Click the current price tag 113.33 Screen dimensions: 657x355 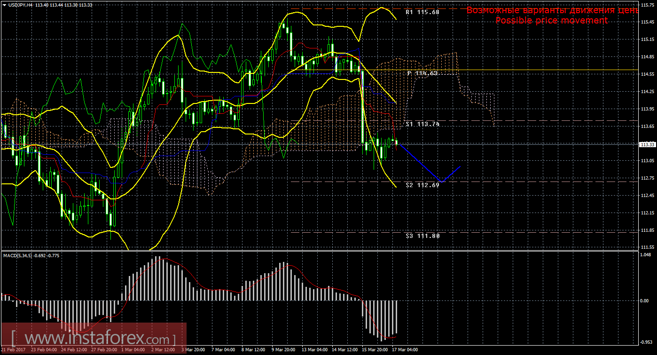tap(648, 144)
